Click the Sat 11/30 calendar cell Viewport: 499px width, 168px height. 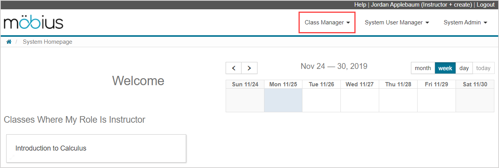[475, 100]
